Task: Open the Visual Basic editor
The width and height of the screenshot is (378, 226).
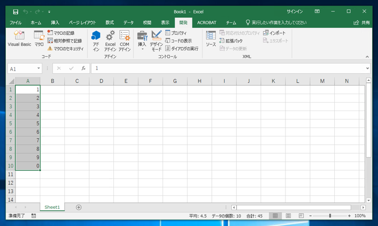Action: pyautogui.click(x=19, y=39)
